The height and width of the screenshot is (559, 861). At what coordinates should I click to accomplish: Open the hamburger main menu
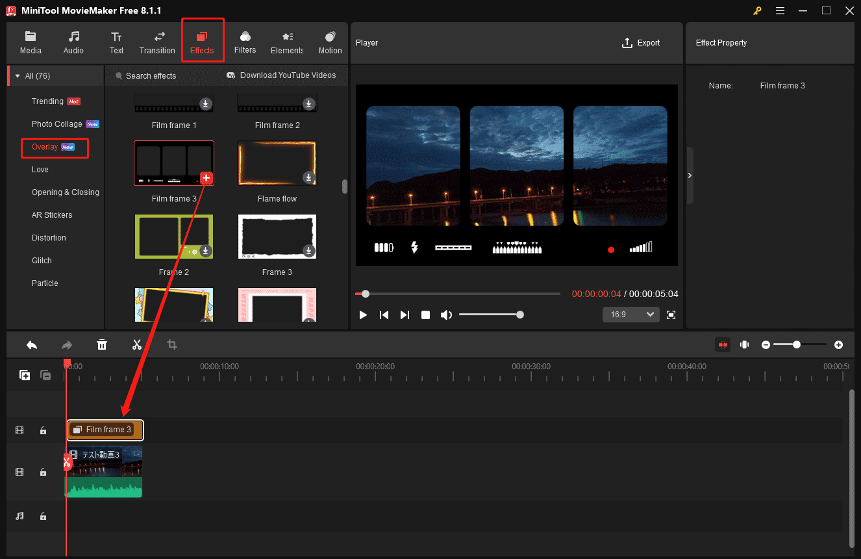click(780, 10)
